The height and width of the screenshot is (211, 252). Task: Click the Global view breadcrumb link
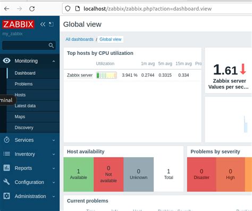[x=111, y=39]
